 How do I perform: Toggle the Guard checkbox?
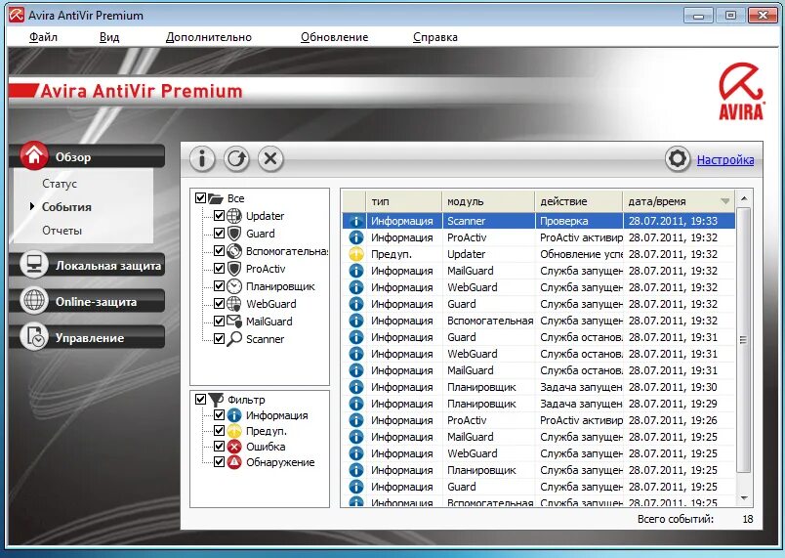219,234
